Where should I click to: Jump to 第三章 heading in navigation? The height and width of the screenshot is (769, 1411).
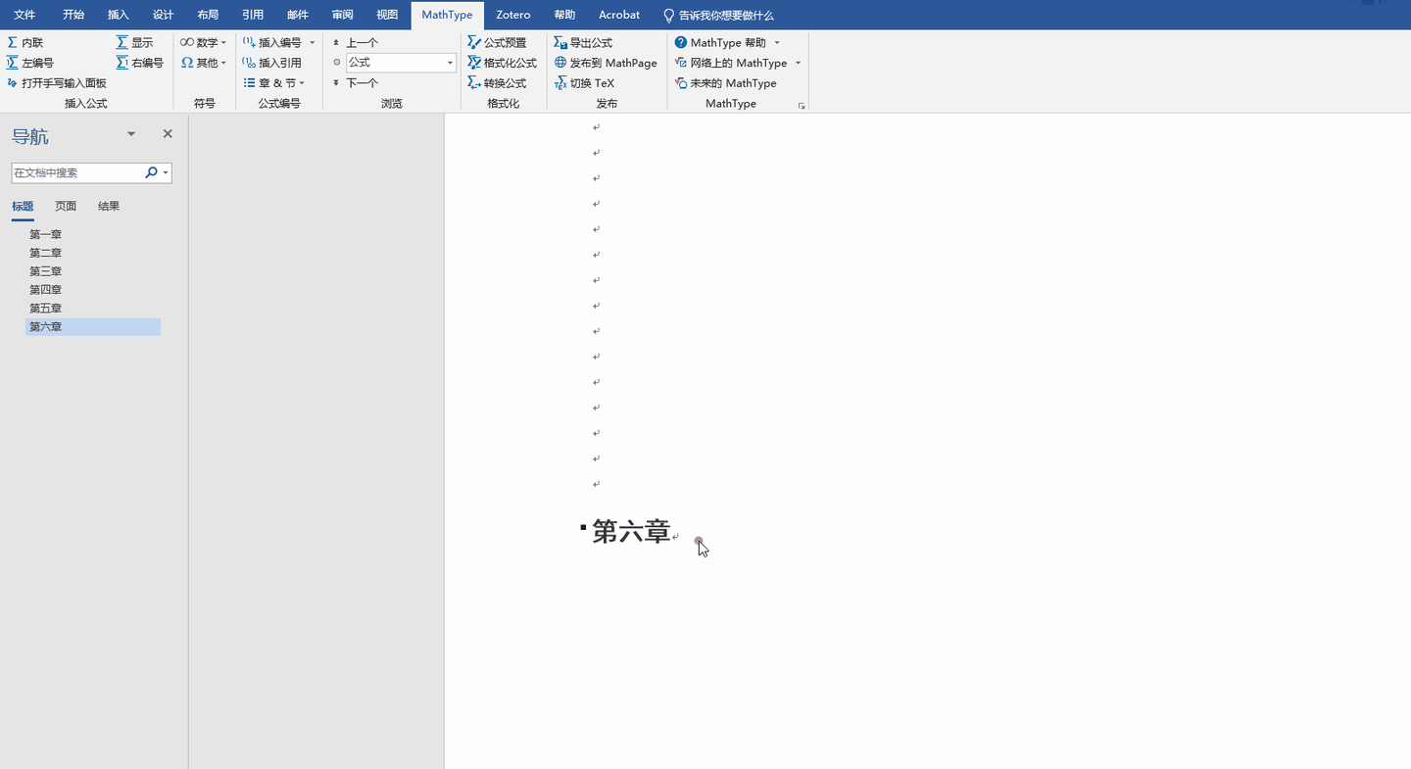[x=46, y=271]
